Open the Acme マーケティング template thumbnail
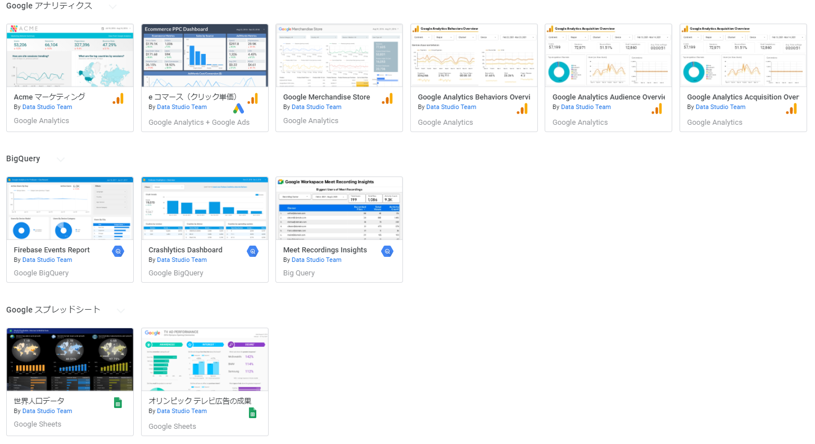The height and width of the screenshot is (444, 815). pyautogui.click(x=70, y=56)
